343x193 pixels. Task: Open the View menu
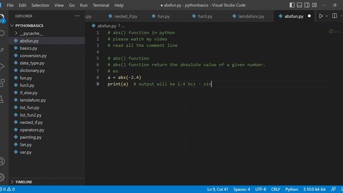[59, 5]
